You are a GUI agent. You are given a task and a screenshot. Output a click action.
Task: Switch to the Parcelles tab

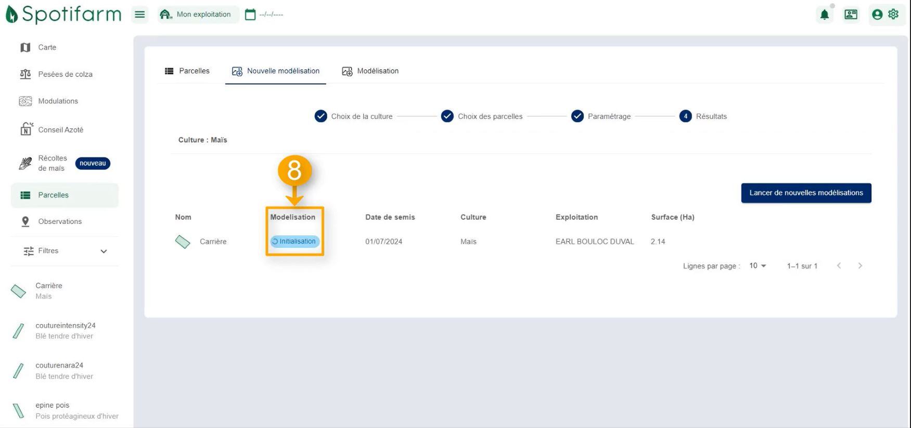187,71
